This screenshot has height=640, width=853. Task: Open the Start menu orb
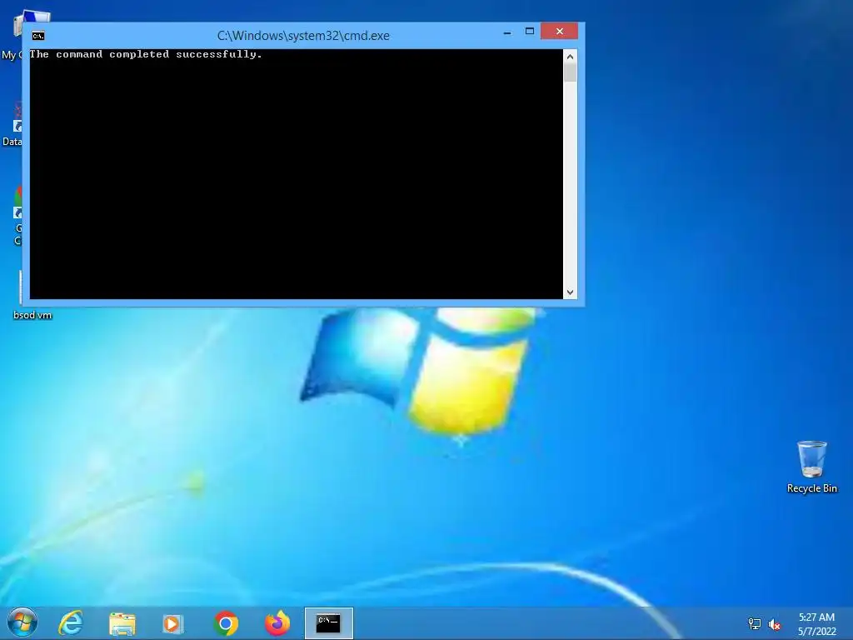(22, 623)
